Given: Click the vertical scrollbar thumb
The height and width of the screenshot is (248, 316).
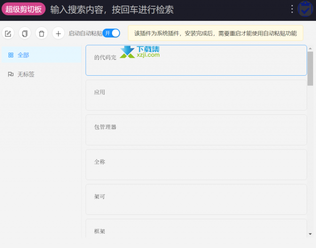Looking at the screenshot, I should click(x=311, y=68).
